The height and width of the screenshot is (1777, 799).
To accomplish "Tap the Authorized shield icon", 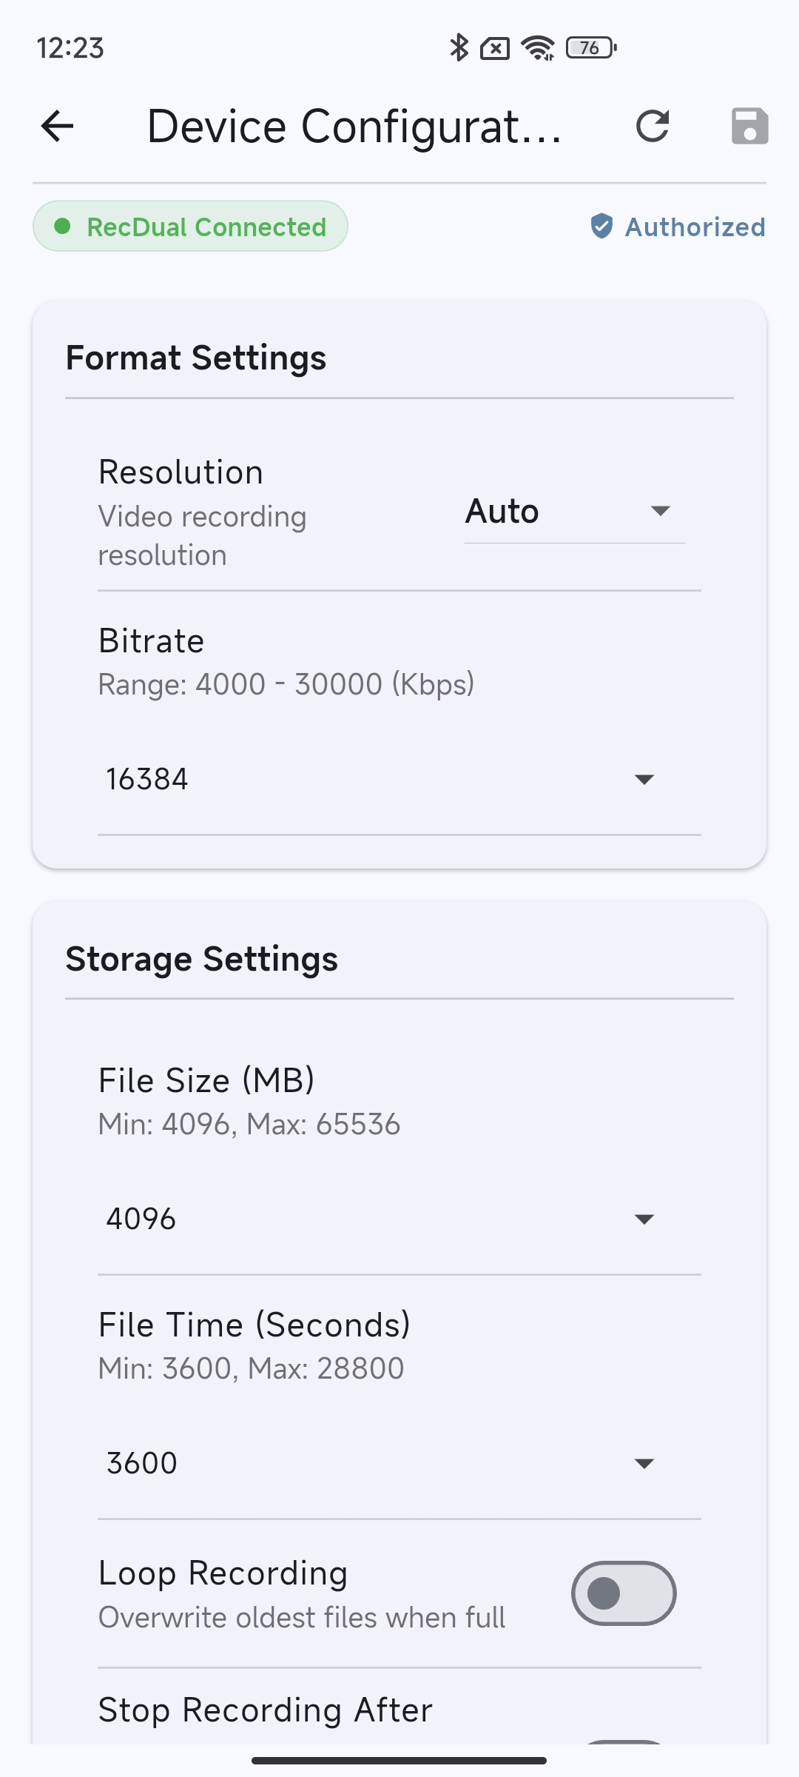I will coord(601,227).
